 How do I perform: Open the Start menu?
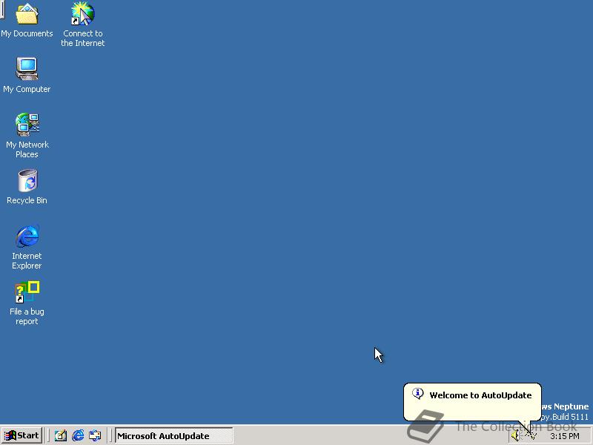pyautogui.click(x=21, y=435)
